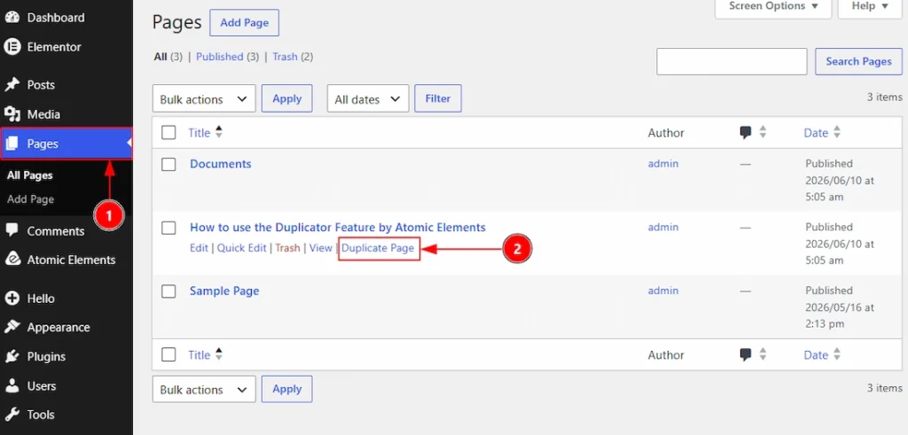
Task: Click the Search Pages button
Action: coord(858,61)
